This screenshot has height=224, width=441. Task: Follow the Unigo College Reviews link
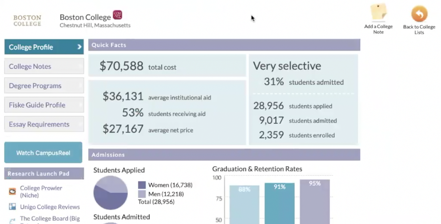(x=50, y=207)
